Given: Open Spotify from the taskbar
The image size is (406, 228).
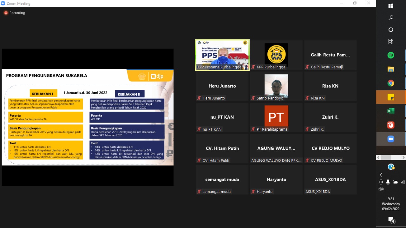Looking at the screenshot, I should (x=391, y=55).
